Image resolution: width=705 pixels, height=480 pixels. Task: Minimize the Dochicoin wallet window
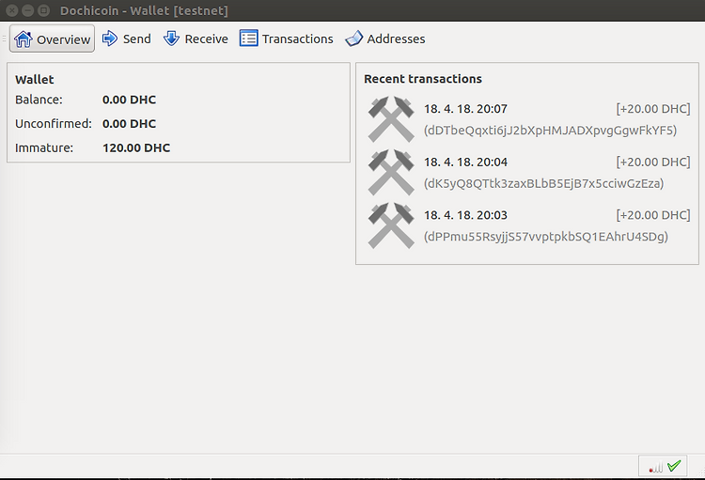pos(28,10)
